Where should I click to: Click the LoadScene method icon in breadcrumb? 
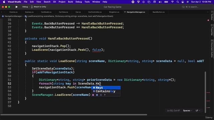(26, 16)
